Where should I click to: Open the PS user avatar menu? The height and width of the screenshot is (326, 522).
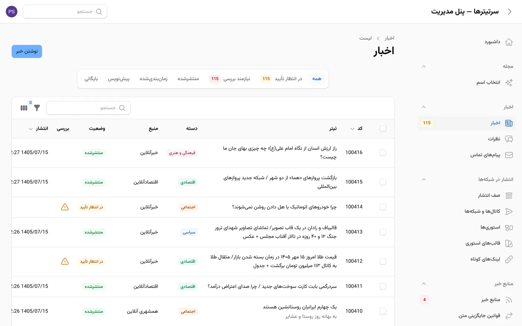pos(12,12)
